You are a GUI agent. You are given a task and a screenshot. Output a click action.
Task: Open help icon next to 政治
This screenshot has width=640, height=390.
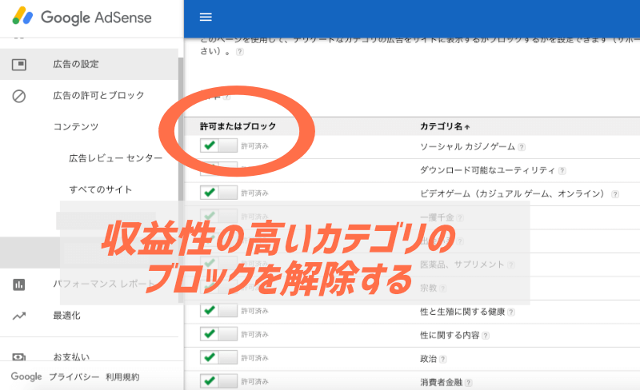coord(443,359)
